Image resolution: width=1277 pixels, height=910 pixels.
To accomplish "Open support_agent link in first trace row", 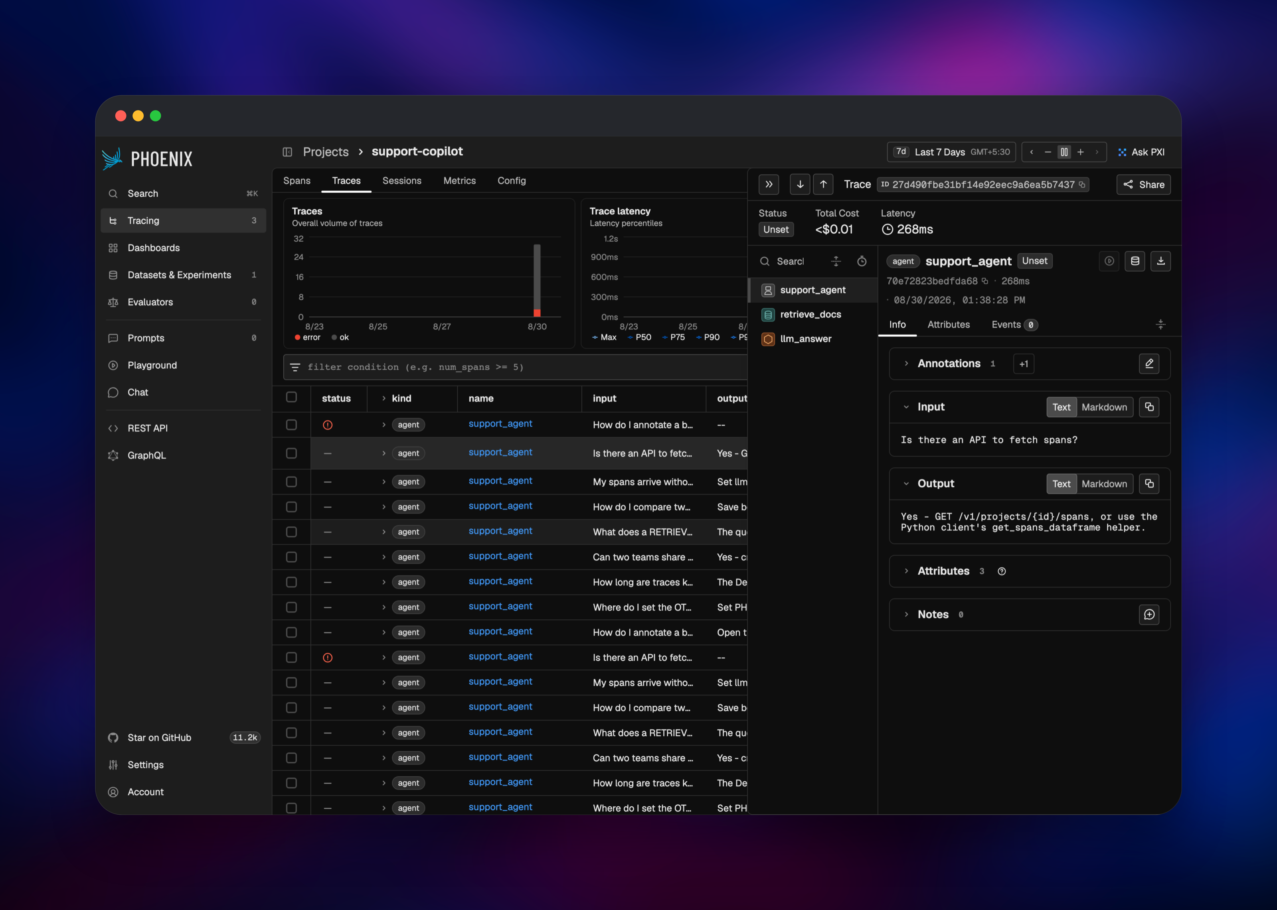I will [x=500, y=423].
